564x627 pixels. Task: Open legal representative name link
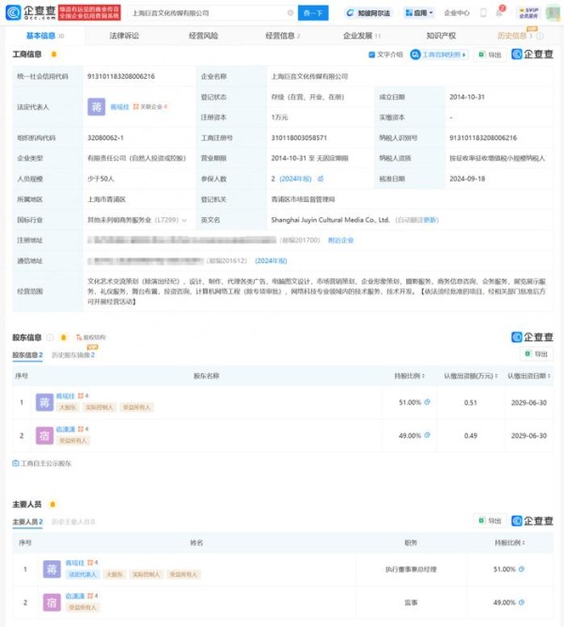[119, 107]
